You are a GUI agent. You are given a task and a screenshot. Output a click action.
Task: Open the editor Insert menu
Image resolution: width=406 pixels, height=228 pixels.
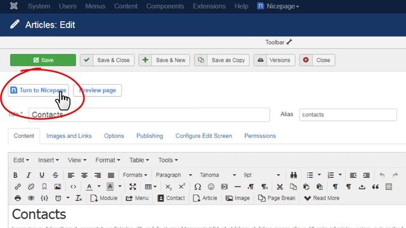click(x=48, y=160)
